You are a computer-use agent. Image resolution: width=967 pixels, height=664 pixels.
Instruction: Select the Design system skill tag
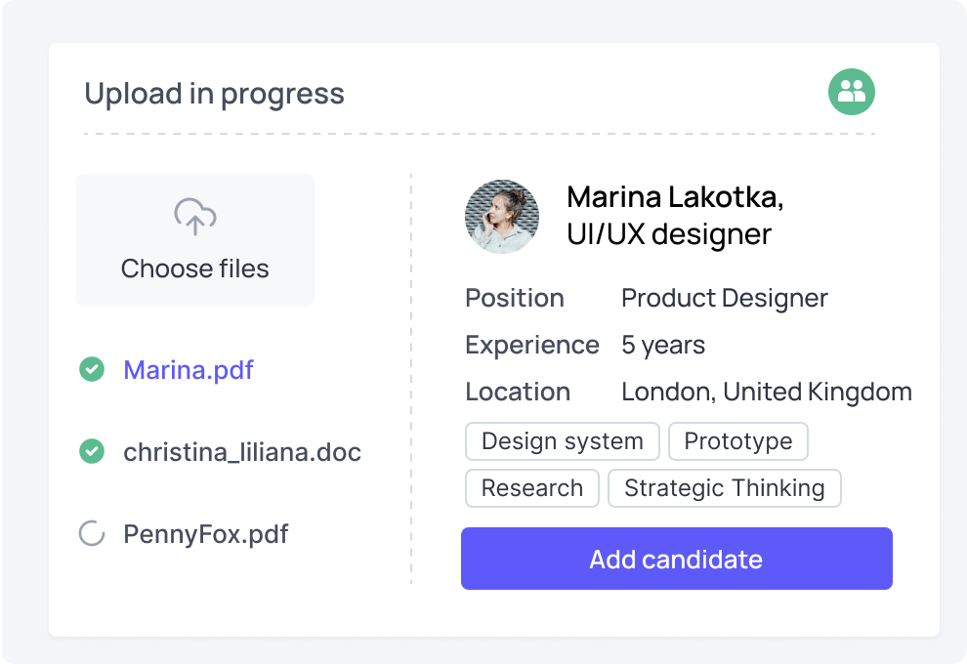click(563, 441)
